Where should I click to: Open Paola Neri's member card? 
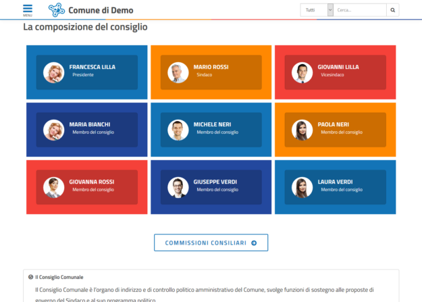pos(335,130)
